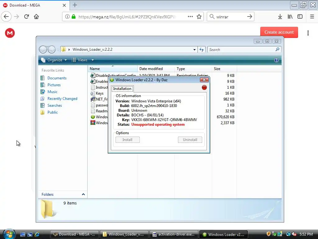This screenshot has height=239, width=318.
Task: Select the Readme file in list
Action: click(99, 111)
